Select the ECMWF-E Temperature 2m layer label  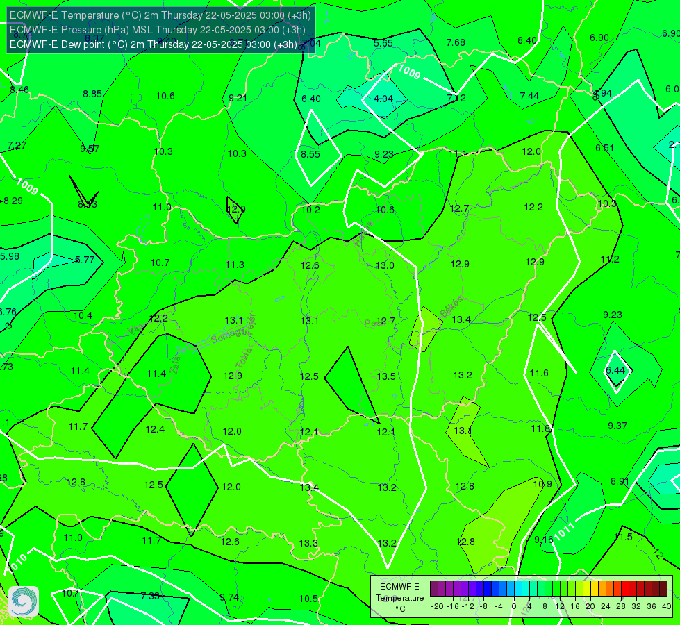160,15
